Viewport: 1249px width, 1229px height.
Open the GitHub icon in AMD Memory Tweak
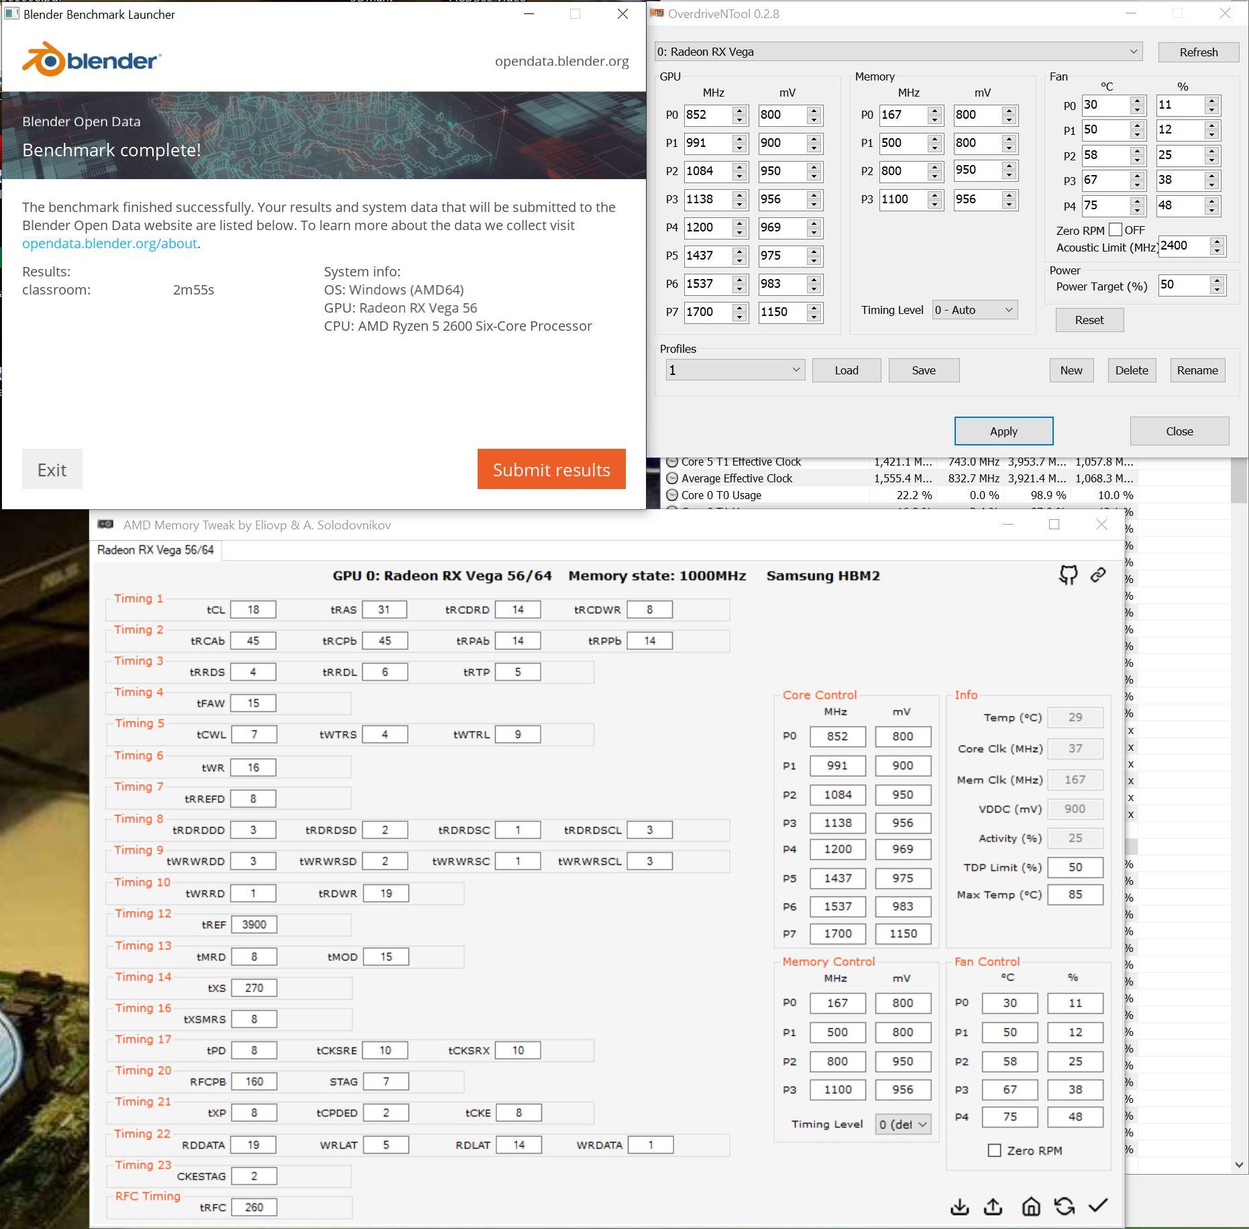[1069, 575]
